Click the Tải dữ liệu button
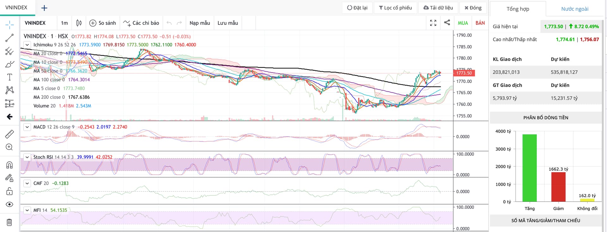Viewport: 607px width, 232px height. (438, 8)
